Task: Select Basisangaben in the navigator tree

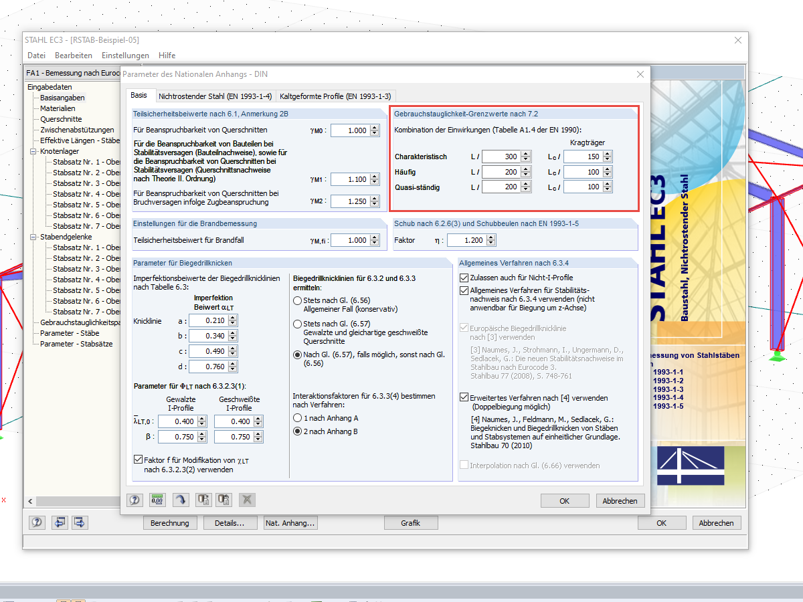Action: (x=62, y=98)
